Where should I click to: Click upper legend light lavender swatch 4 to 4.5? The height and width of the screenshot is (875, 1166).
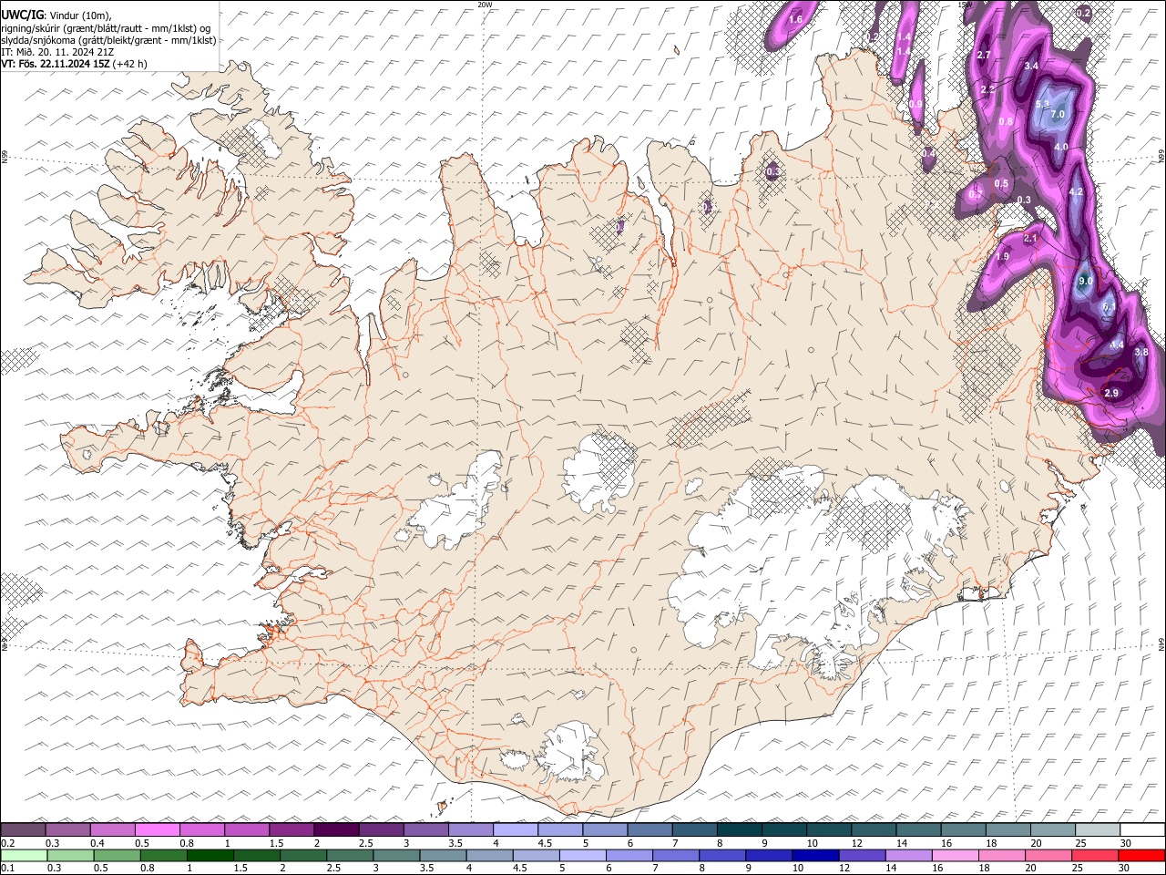pyautogui.click(x=516, y=829)
